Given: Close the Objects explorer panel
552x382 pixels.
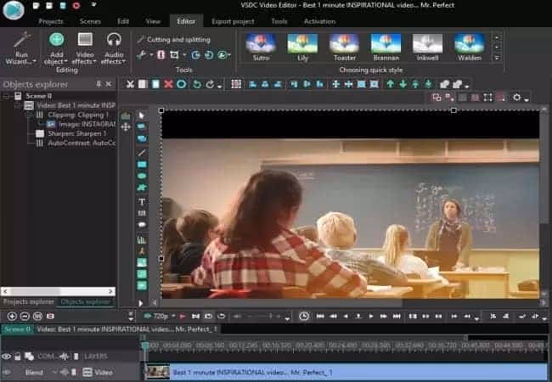Looking at the screenshot, I should pyautogui.click(x=109, y=84).
